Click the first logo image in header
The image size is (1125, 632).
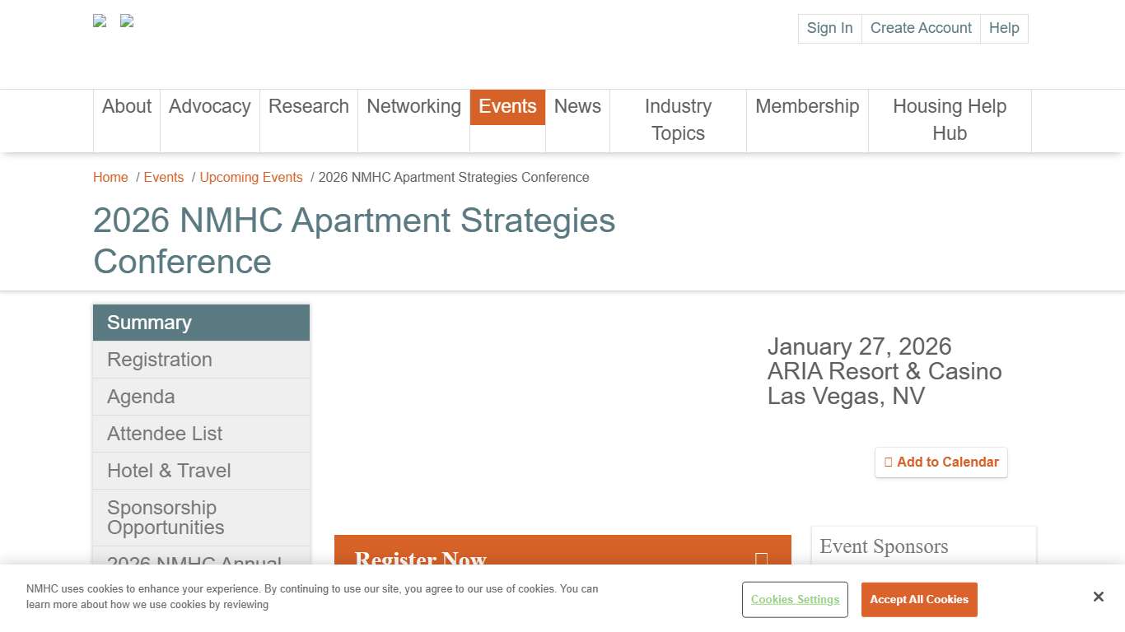tap(100, 21)
